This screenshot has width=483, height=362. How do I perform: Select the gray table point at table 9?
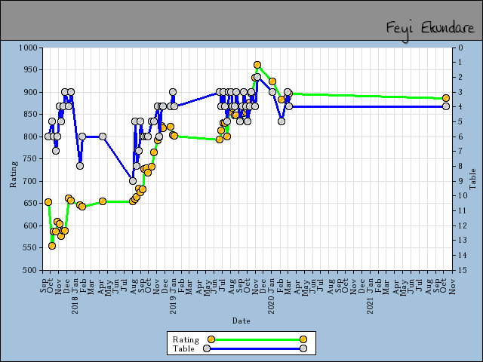coord(133,181)
